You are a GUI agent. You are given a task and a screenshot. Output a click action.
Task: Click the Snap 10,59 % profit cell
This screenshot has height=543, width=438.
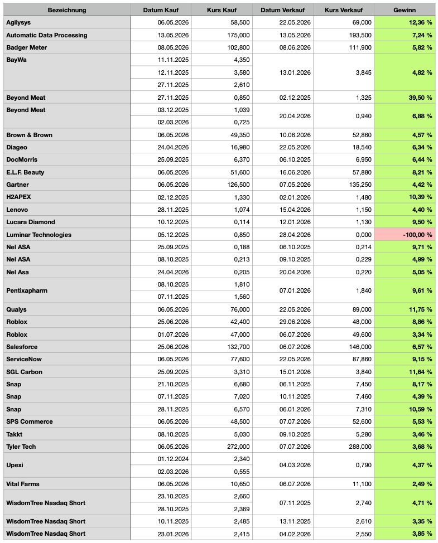click(405, 409)
